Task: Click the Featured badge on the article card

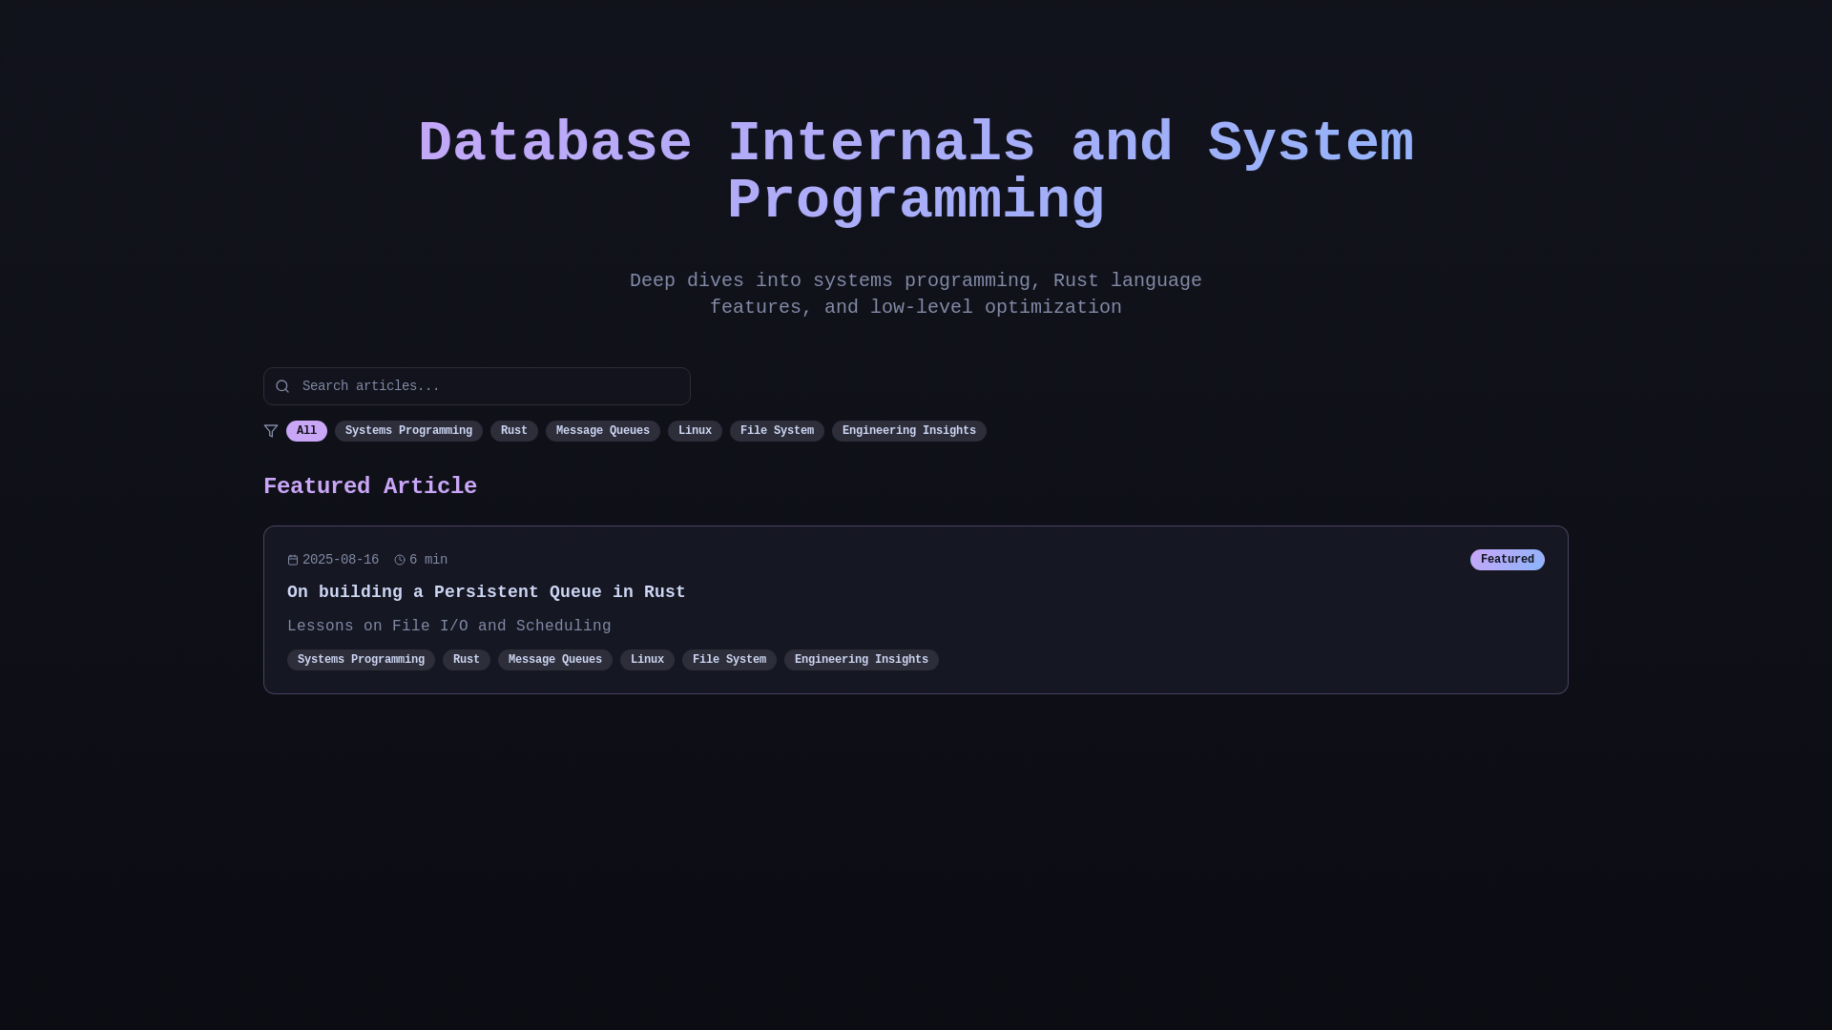Action: pos(1508,560)
